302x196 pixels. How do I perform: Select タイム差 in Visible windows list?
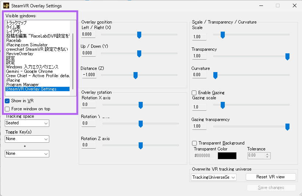pyautogui.click(x=38, y=27)
